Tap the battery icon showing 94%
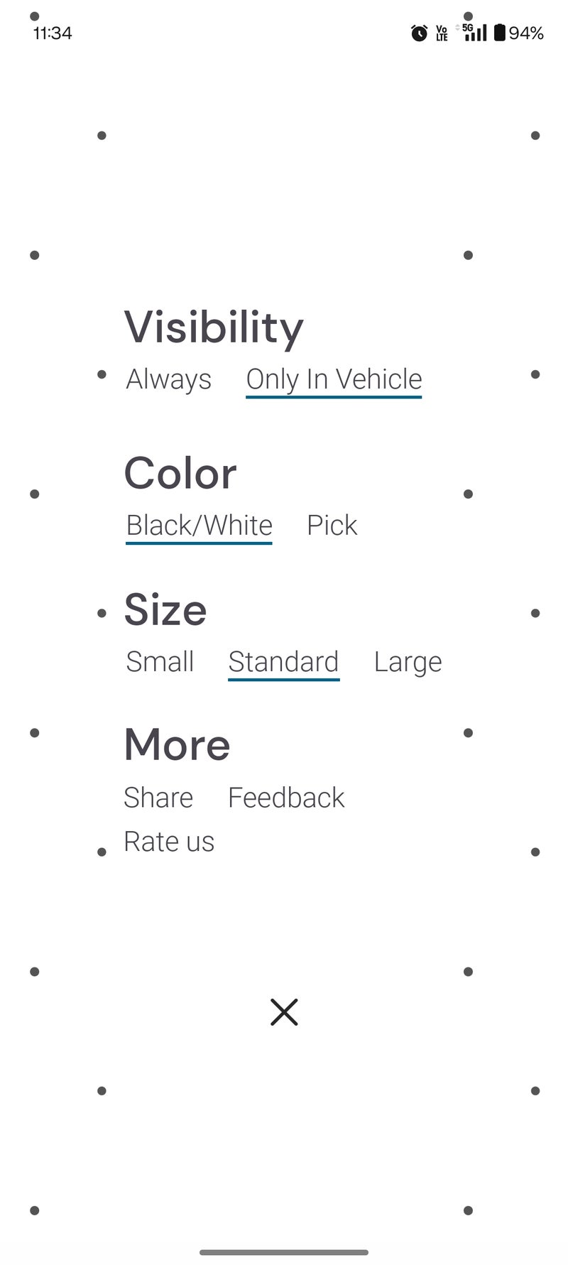This screenshot has width=568, height=1265. pyautogui.click(x=500, y=33)
